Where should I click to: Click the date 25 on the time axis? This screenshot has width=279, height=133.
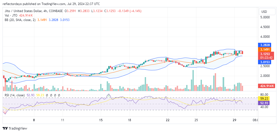196,120
